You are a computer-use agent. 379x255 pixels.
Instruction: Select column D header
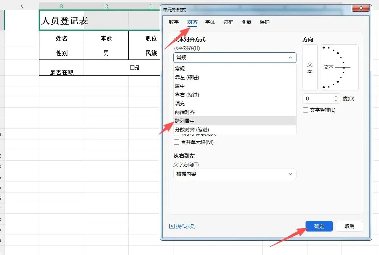[144, 6]
